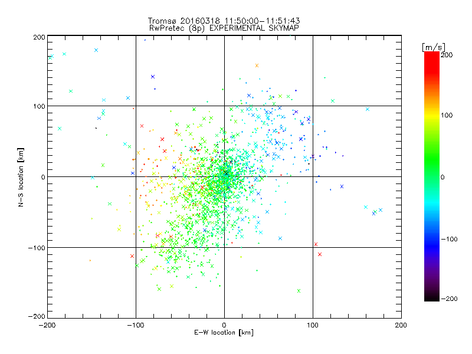Click the x-axis tick label '-200'
The width and height of the screenshot is (472, 354).
47,325
